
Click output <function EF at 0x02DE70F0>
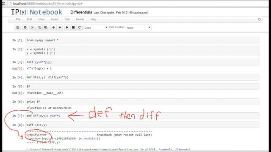(x=49, y=108)
